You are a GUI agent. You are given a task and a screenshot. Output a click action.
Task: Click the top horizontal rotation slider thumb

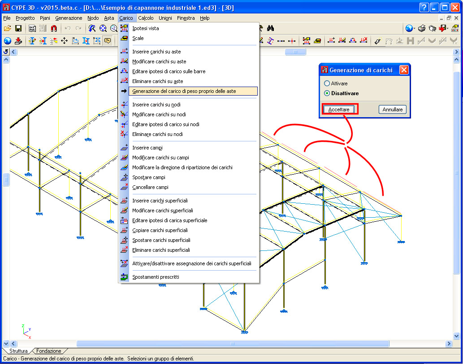295,52
